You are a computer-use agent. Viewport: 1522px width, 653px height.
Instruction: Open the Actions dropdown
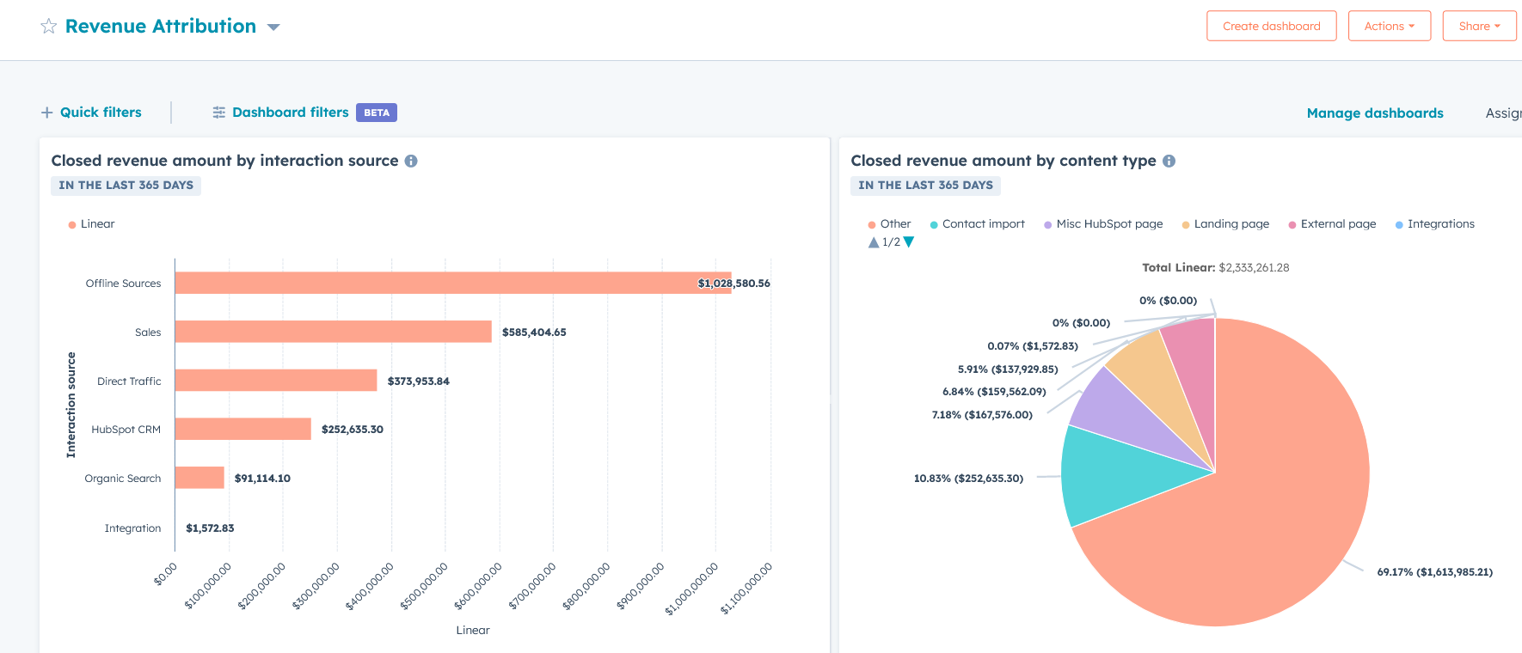click(1390, 26)
